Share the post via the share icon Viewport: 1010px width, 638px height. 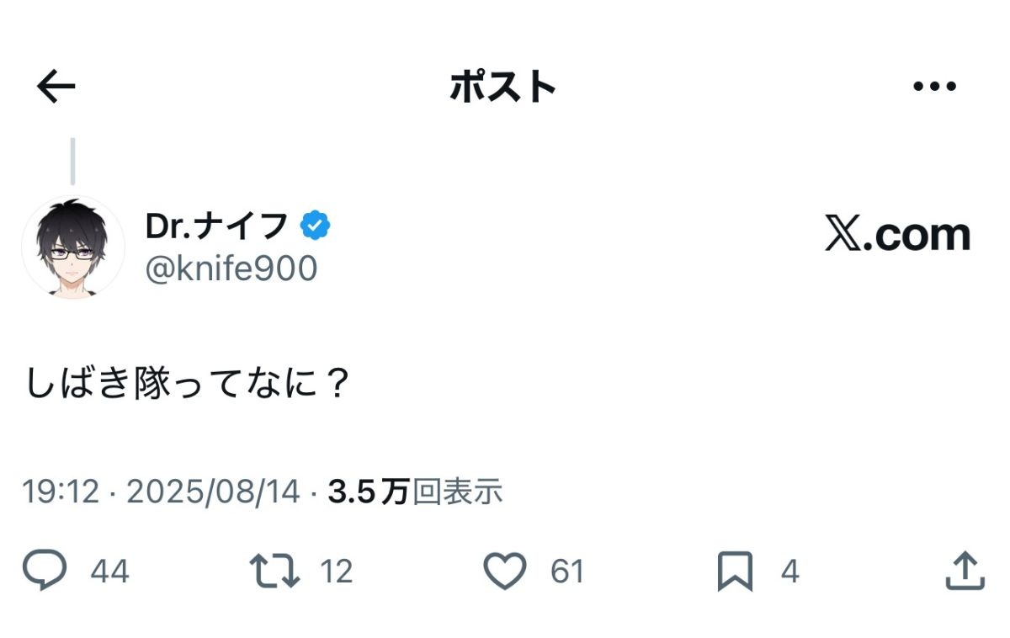click(x=965, y=572)
